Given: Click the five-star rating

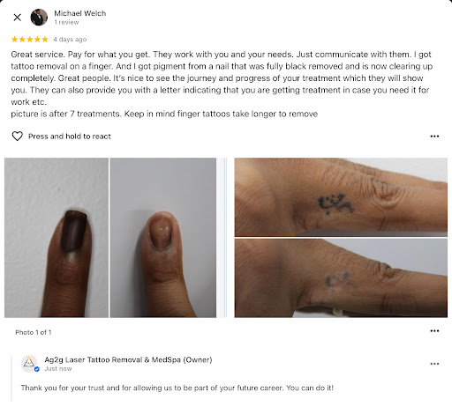Looking at the screenshot, I should click(x=29, y=40).
